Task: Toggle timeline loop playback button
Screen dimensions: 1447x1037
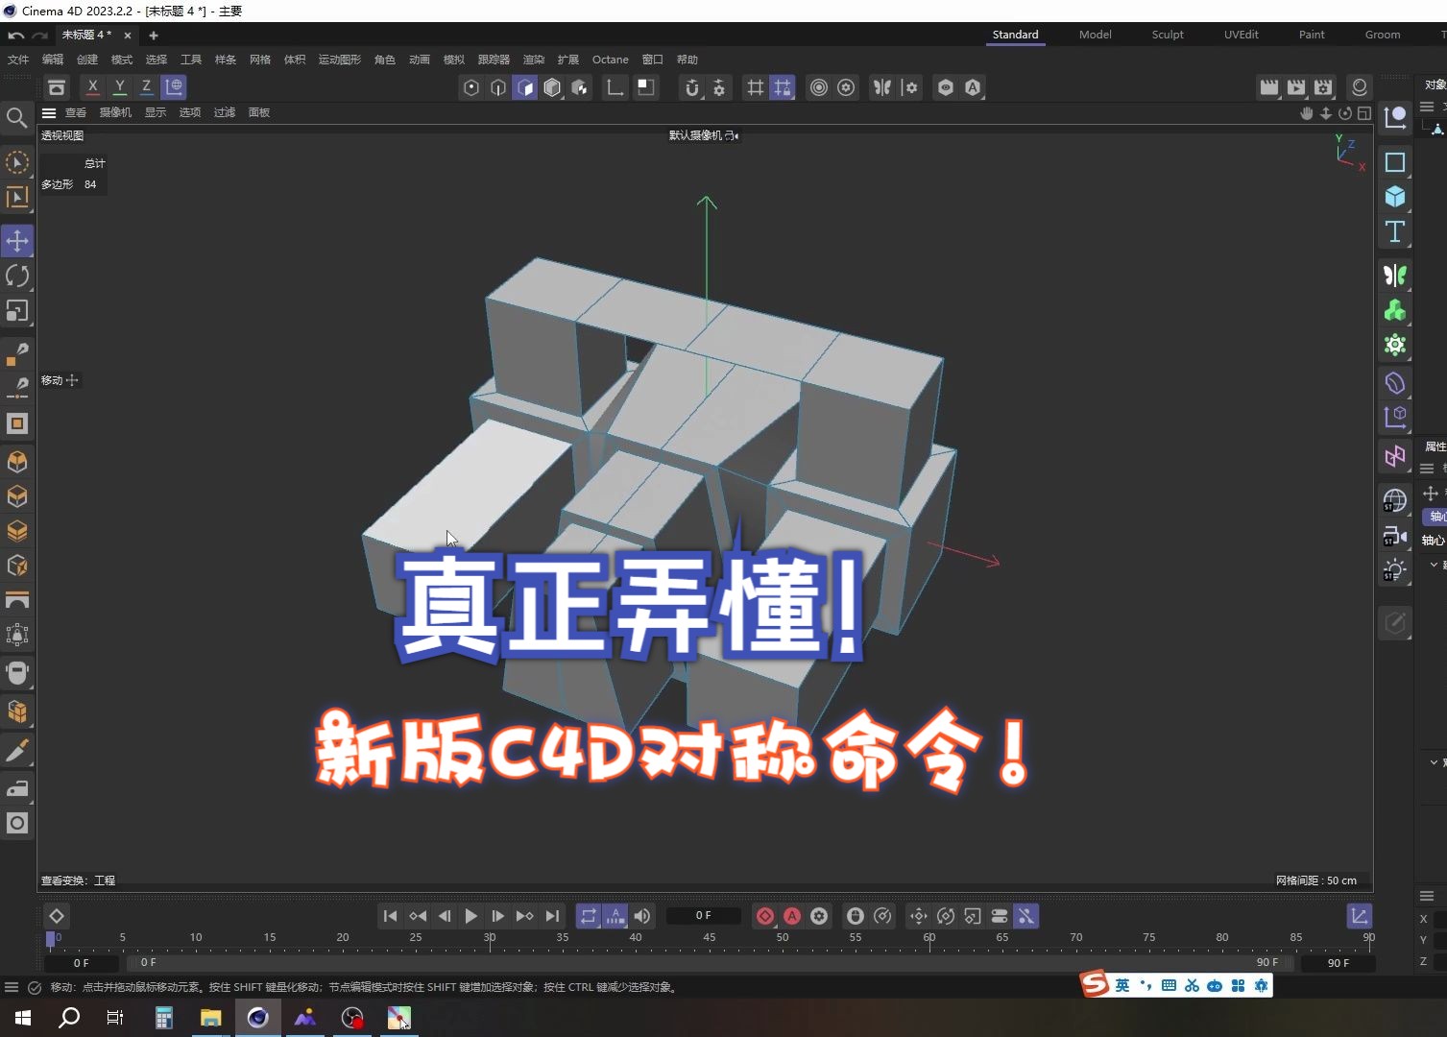Action: (589, 916)
